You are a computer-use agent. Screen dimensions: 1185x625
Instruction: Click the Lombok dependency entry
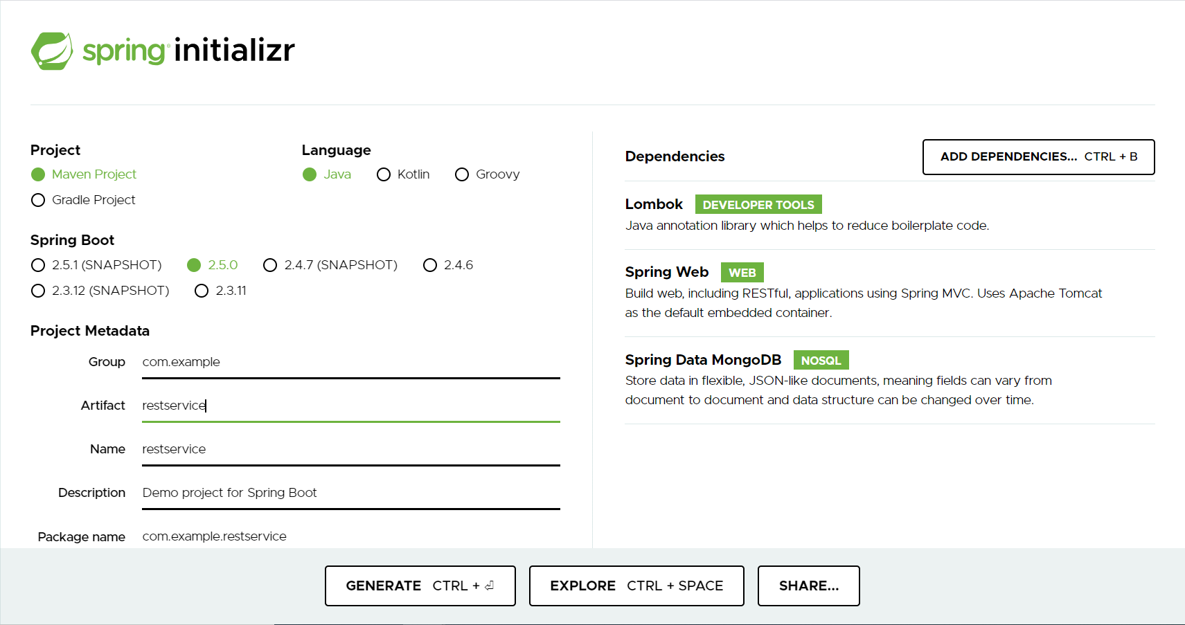click(890, 215)
